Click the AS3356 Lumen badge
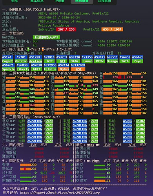 tap(87, 59)
